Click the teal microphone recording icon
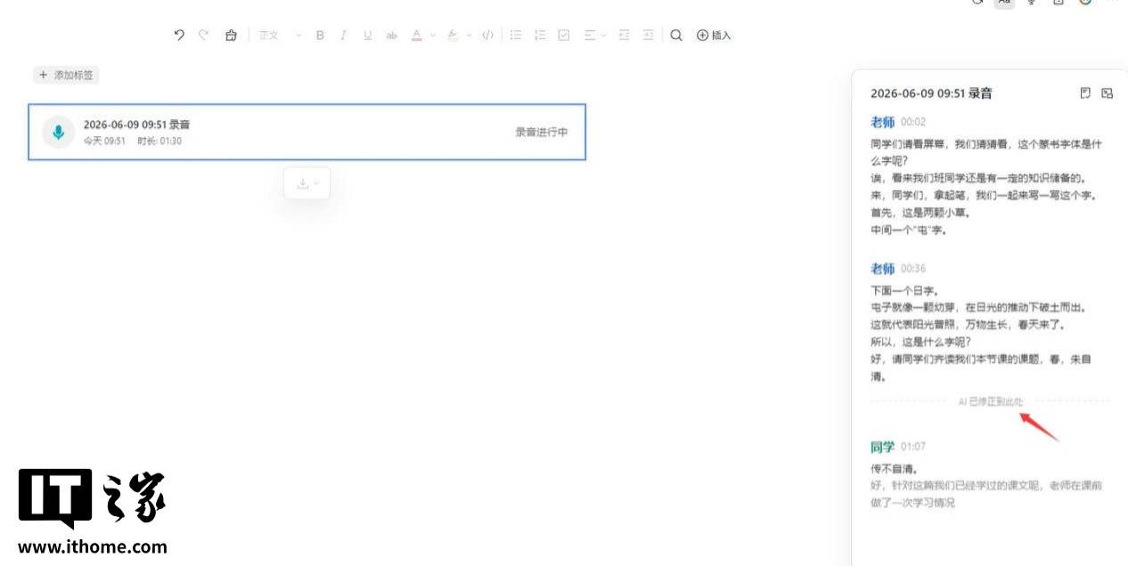Screen dimensions: 1128x566 [58, 132]
